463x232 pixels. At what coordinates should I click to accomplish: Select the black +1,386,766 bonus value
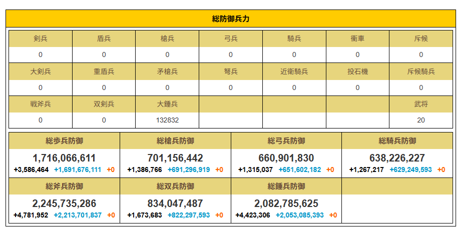click(145, 170)
